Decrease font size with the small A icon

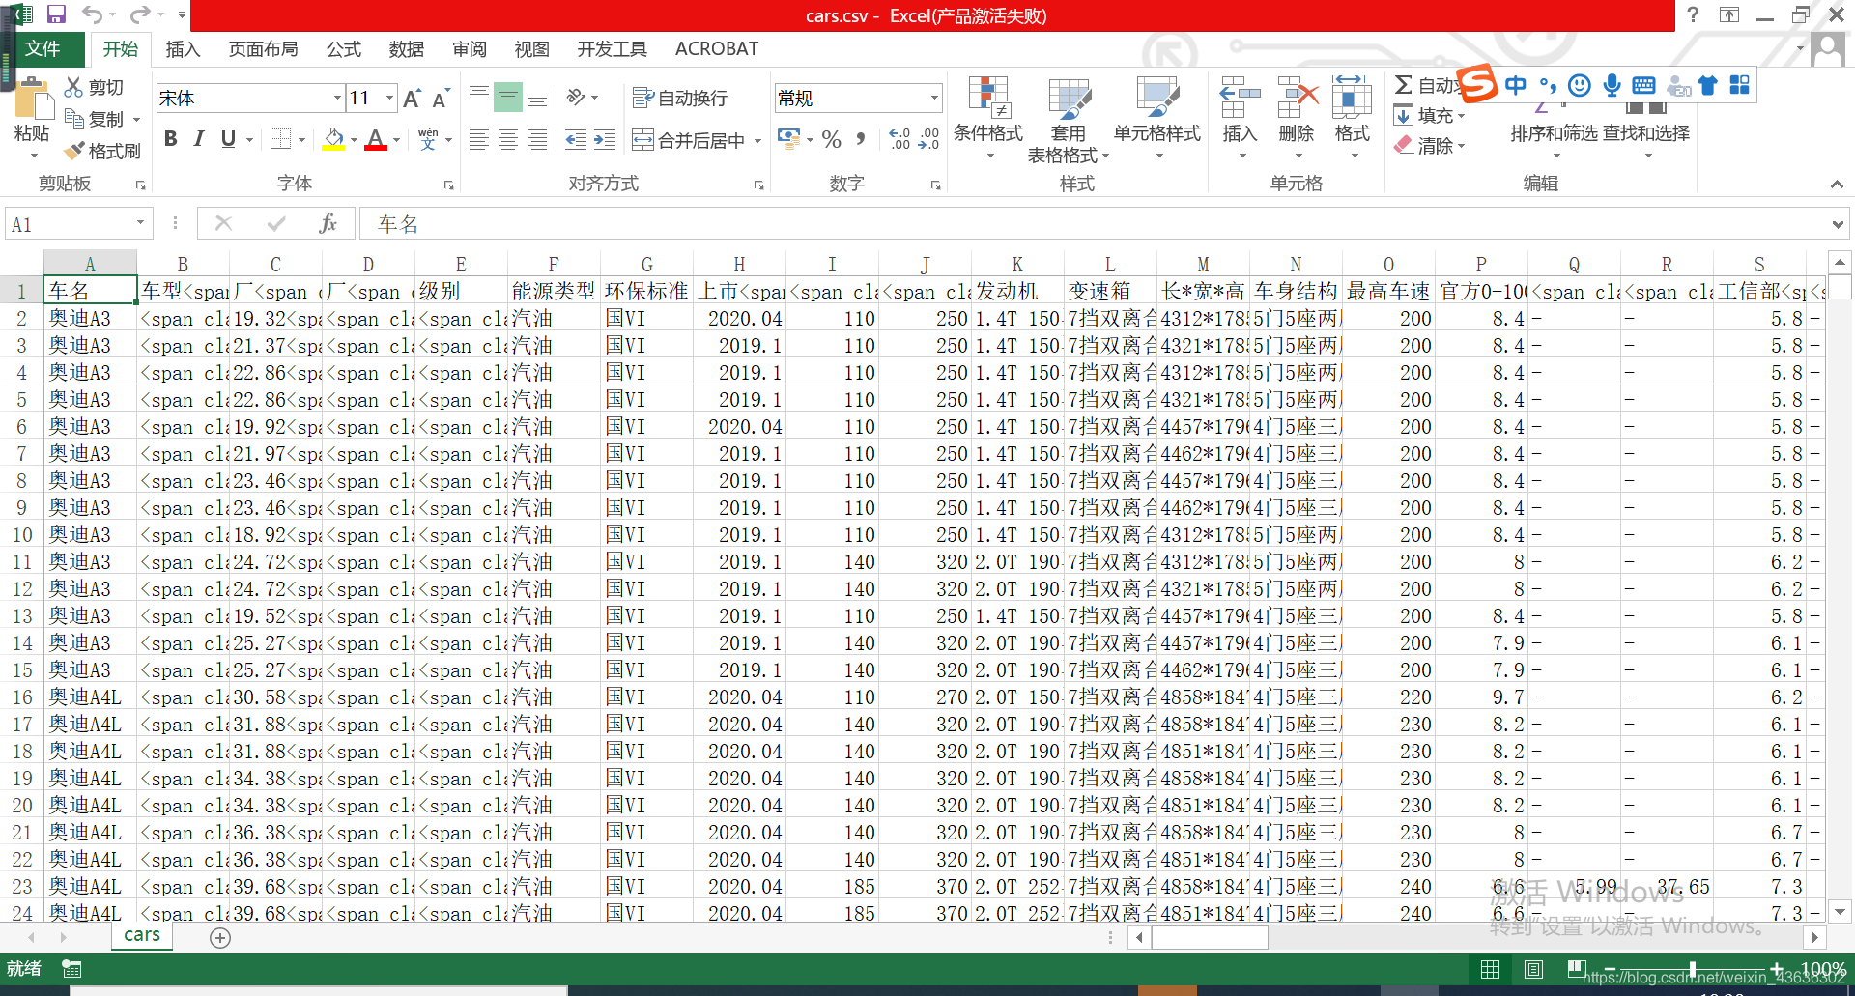441,99
